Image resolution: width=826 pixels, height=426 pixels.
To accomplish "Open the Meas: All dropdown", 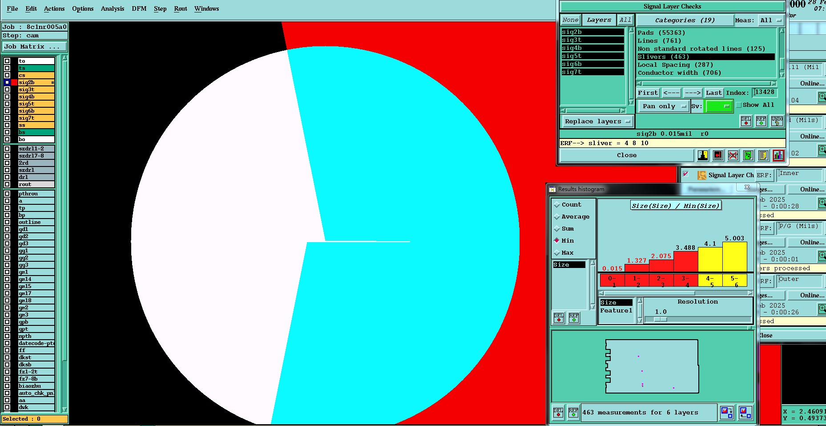I will click(771, 20).
